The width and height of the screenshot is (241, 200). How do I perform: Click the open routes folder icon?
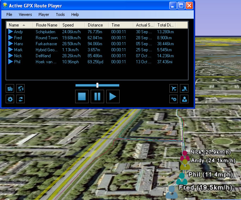(10, 89)
